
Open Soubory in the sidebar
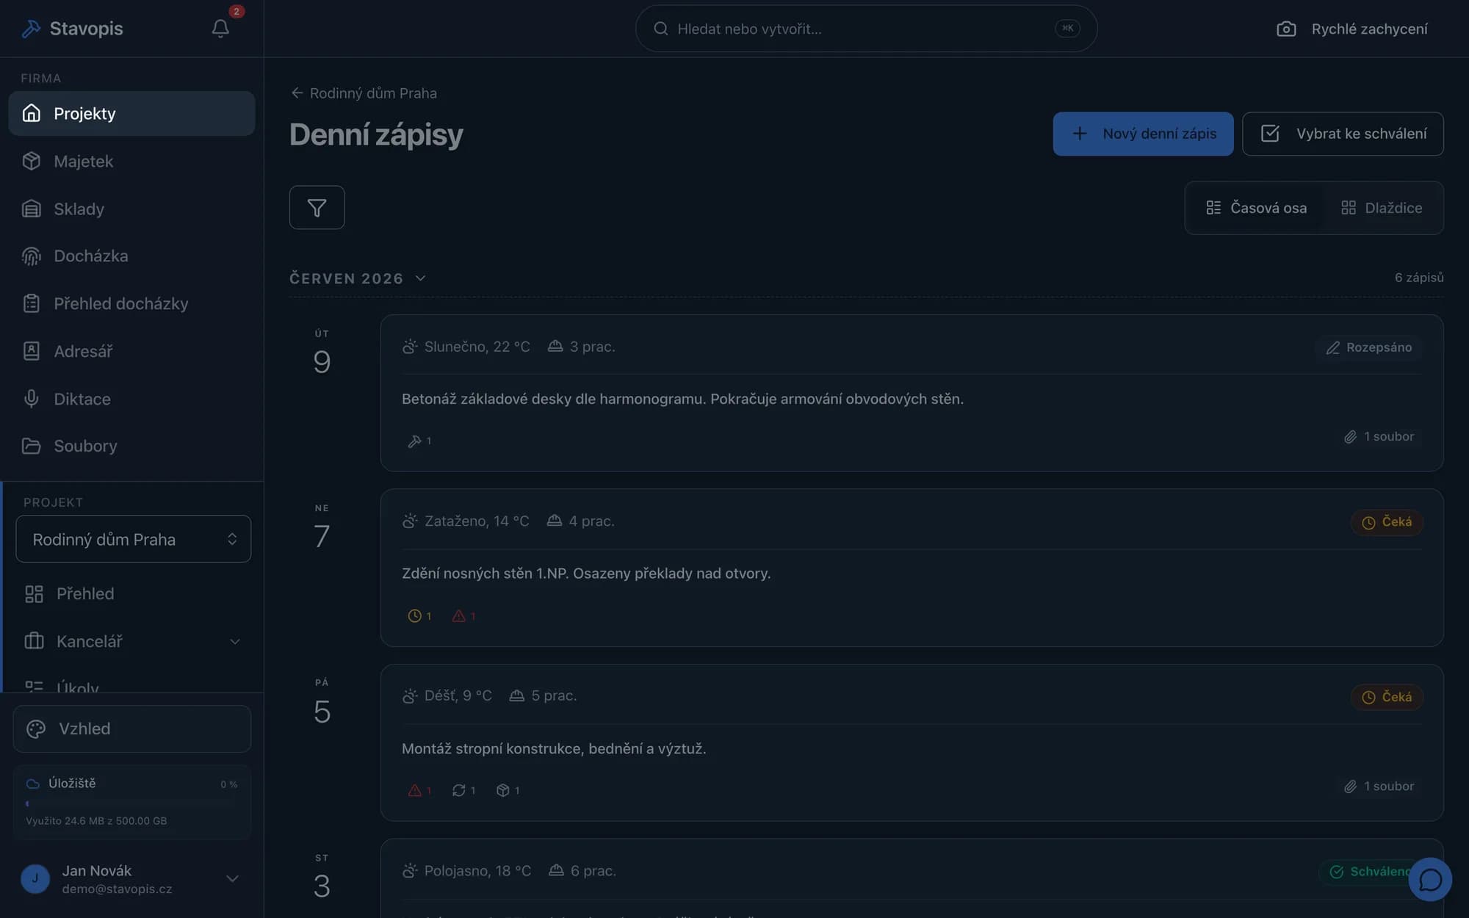pyautogui.click(x=131, y=446)
